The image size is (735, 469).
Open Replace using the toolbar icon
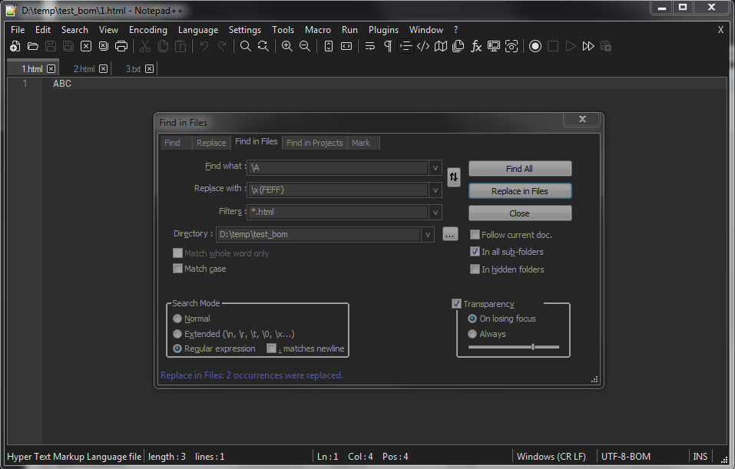[x=263, y=46]
